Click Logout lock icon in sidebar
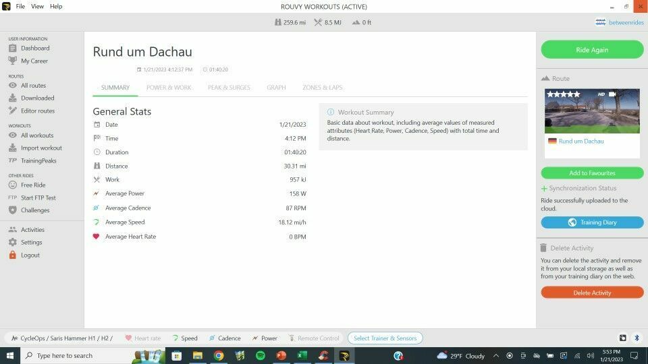 (13, 255)
